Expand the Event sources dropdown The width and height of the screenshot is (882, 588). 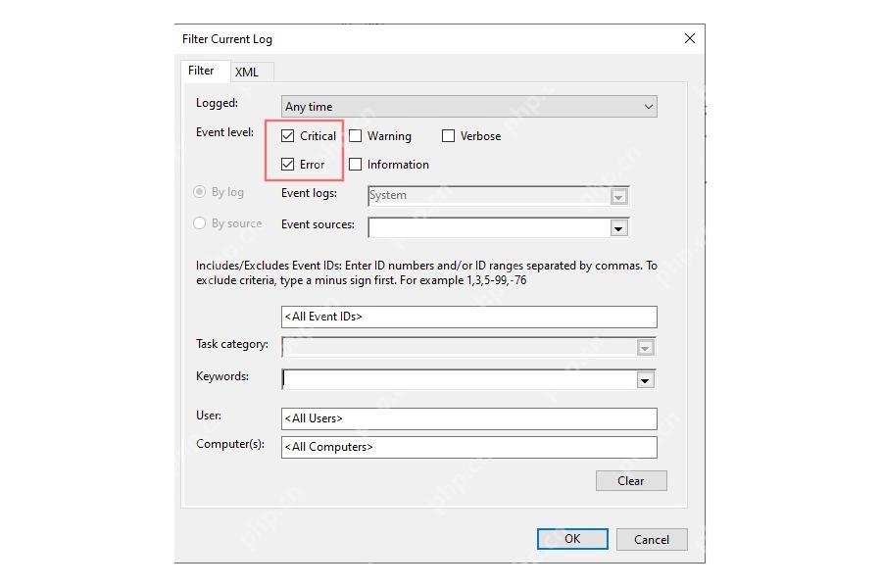click(x=618, y=228)
